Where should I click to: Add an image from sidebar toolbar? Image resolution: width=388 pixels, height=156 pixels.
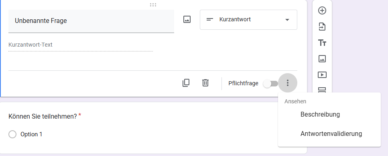pyautogui.click(x=322, y=59)
